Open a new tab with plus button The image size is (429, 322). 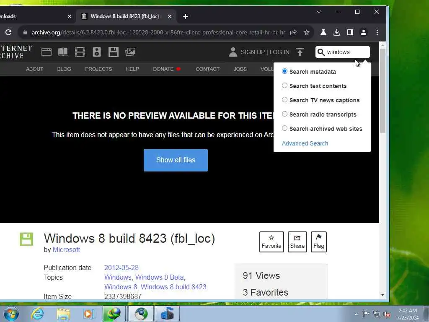click(x=186, y=16)
